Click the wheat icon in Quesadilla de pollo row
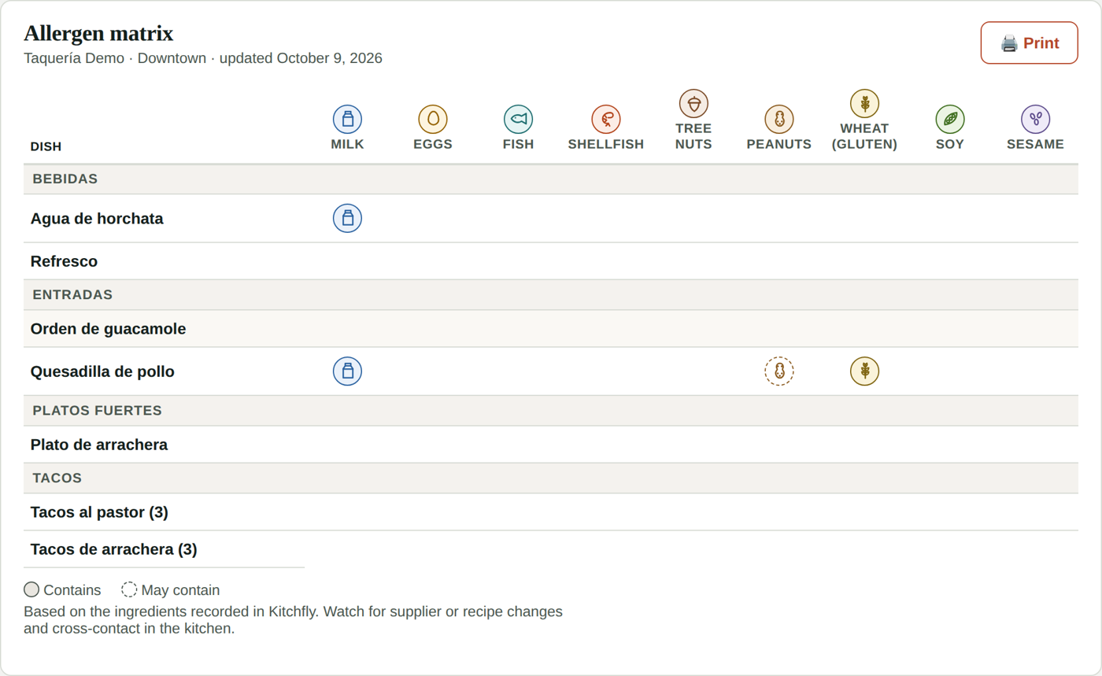This screenshot has height=676, width=1102. click(x=864, y=371)
